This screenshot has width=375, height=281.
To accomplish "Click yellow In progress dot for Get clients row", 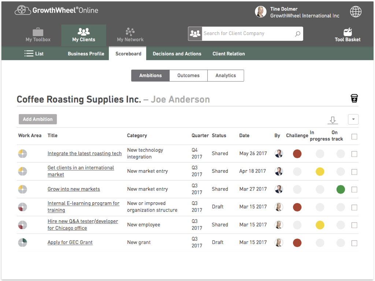I will pos(320,172).
